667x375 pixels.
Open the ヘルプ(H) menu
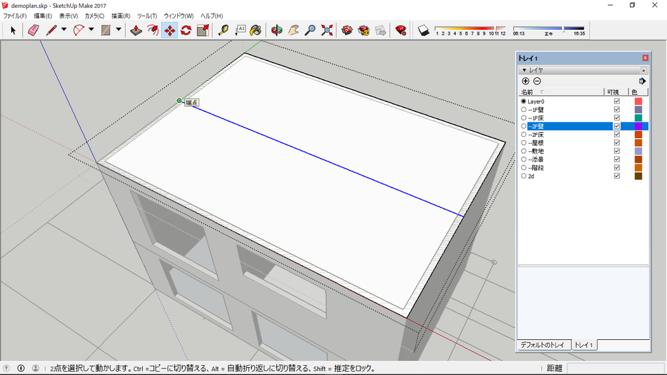tap(212, 16)
